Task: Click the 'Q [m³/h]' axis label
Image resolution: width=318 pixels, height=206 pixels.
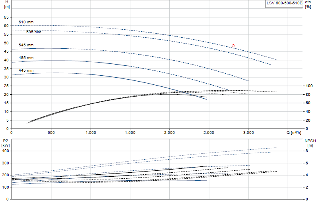Action: click(x=294, y=133)
